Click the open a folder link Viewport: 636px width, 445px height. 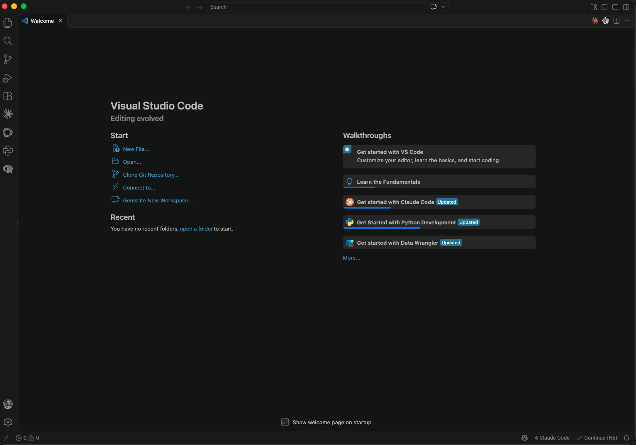[x=196, y=229]
